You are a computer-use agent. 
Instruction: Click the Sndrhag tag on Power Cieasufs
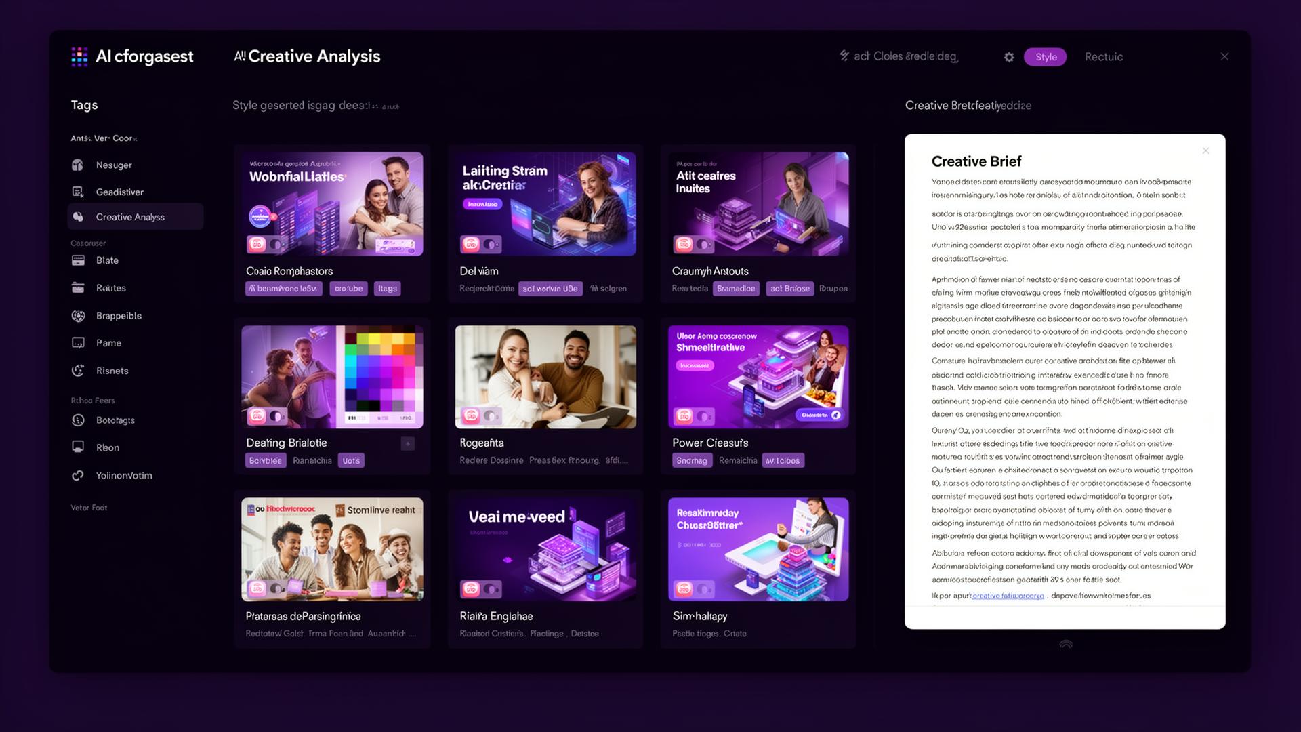click(x=692, y=461)
